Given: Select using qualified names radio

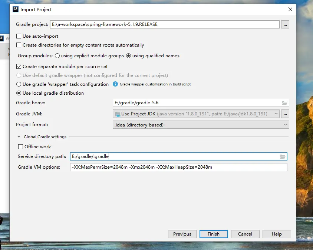Looking at the screenshot, I should click(x=129, y=56).
